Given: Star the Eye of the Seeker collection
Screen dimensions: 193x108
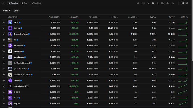Looking at the screenshot, I should coord(4,69).
